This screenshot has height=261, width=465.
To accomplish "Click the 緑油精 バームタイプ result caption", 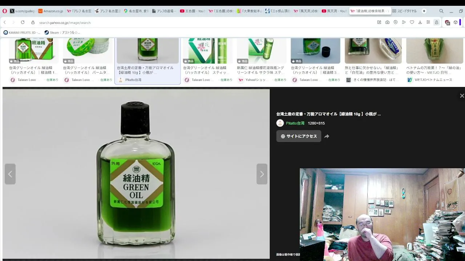I will 88,70.
